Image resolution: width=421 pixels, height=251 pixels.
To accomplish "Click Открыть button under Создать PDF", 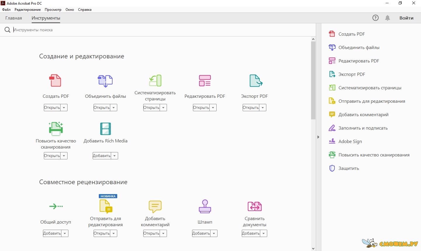I will click(x=52, y=108).
